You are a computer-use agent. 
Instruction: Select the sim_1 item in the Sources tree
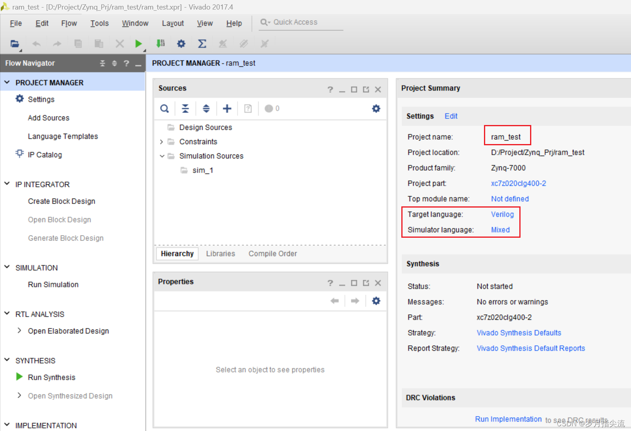[203, 170]
